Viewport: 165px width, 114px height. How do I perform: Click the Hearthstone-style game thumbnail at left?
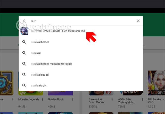pos(7,83)
